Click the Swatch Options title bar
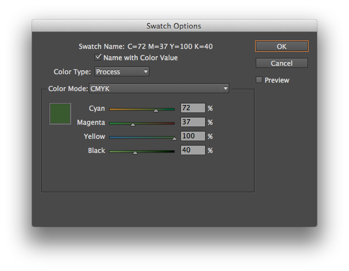Image resolution: width=349 pixels, height=271 pixels. pos(174,26)
